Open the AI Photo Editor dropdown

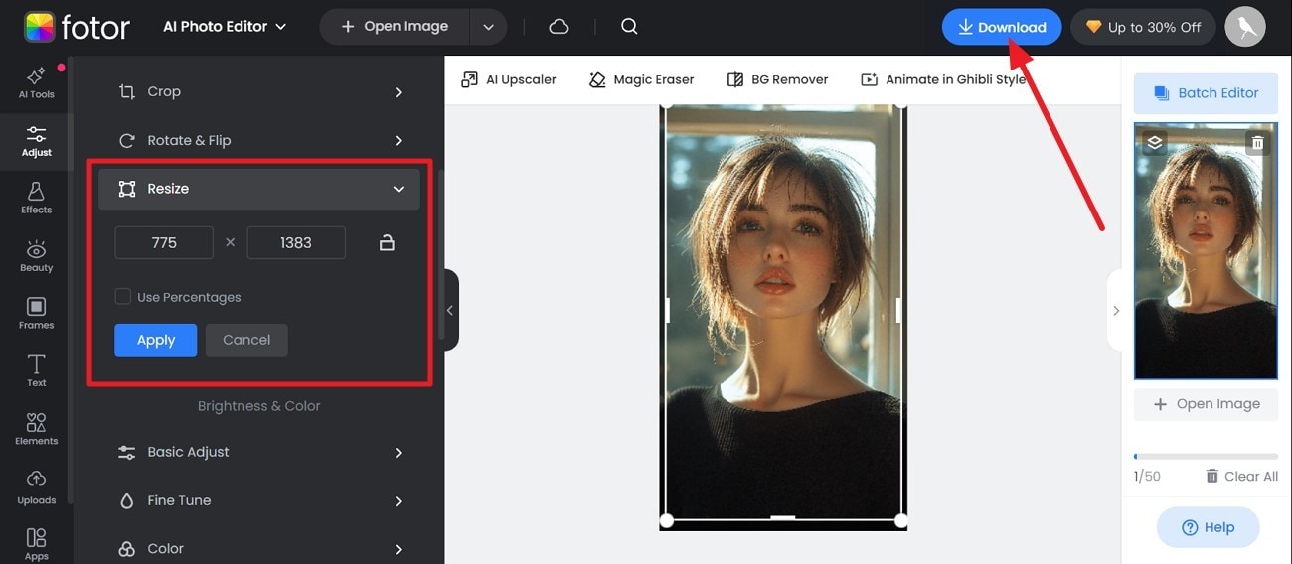[225, 27]
